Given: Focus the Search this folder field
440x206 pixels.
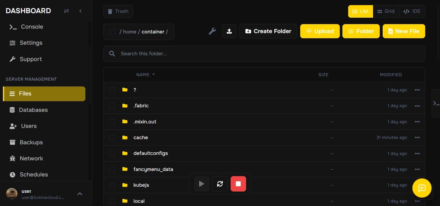Looking at the screenshot, I should pos(264,54).
